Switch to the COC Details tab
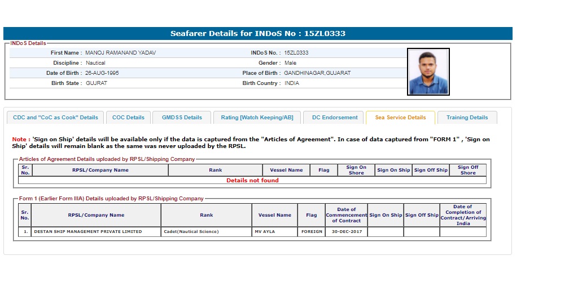 pyautogui.click(x=128, y=118)
